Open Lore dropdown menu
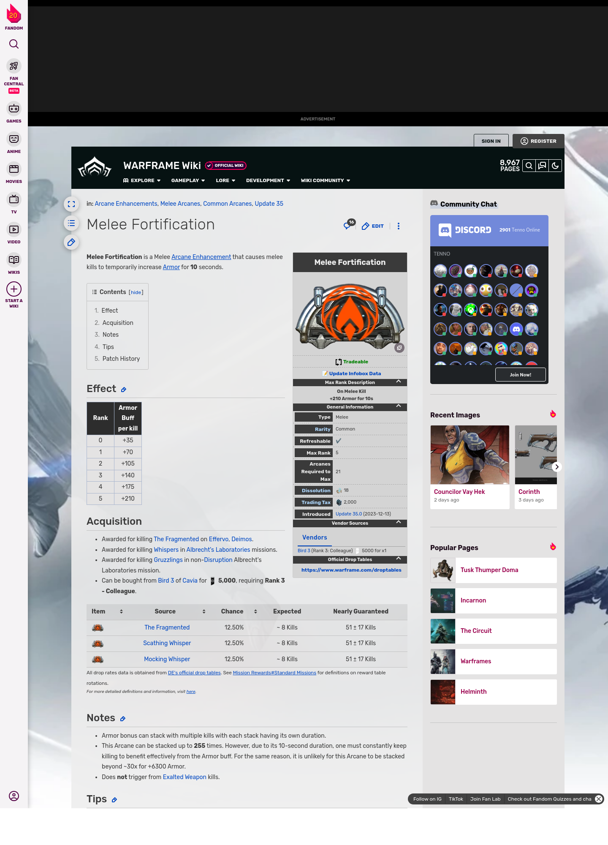 coord(225,180)
